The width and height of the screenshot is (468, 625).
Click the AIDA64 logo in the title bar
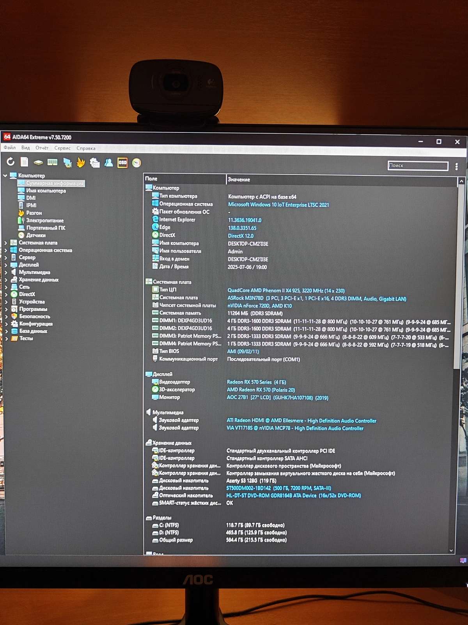click(7, 137)
